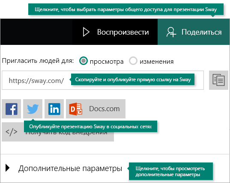The width and height of the screenshot is (230, 183).
Task: Share the Sway on Twitter
Action: pos(33,109)
